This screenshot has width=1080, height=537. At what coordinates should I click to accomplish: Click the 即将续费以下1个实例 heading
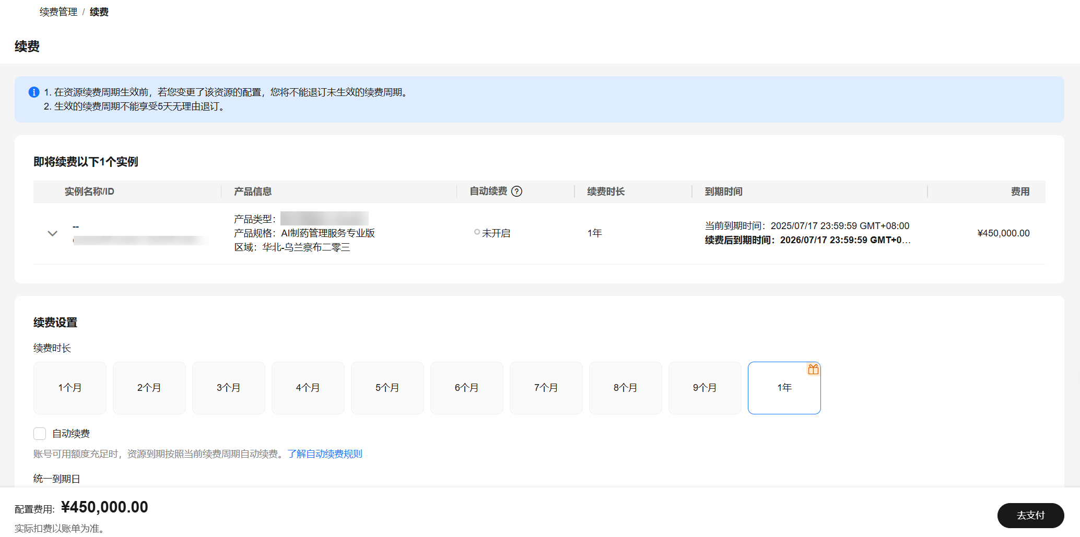pos(86,162)
